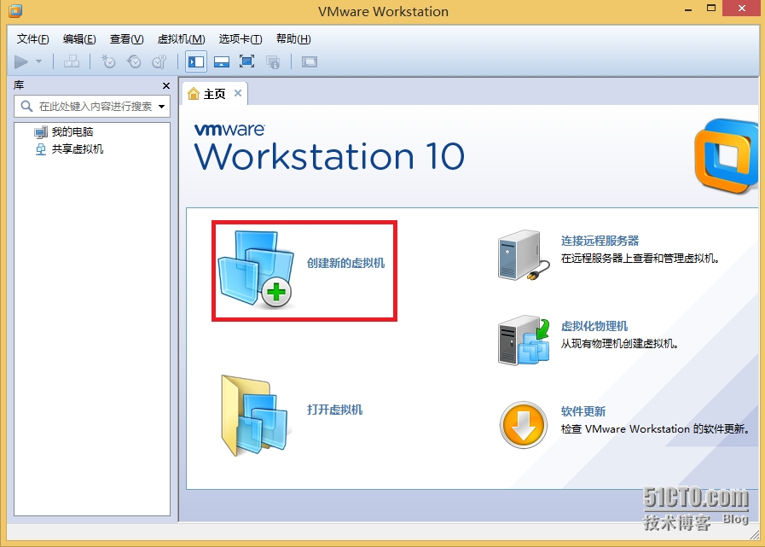Click the home icon on 主页 tab
Image resolution: width=765 pixels, height=547 pixels.
(194, 93)
